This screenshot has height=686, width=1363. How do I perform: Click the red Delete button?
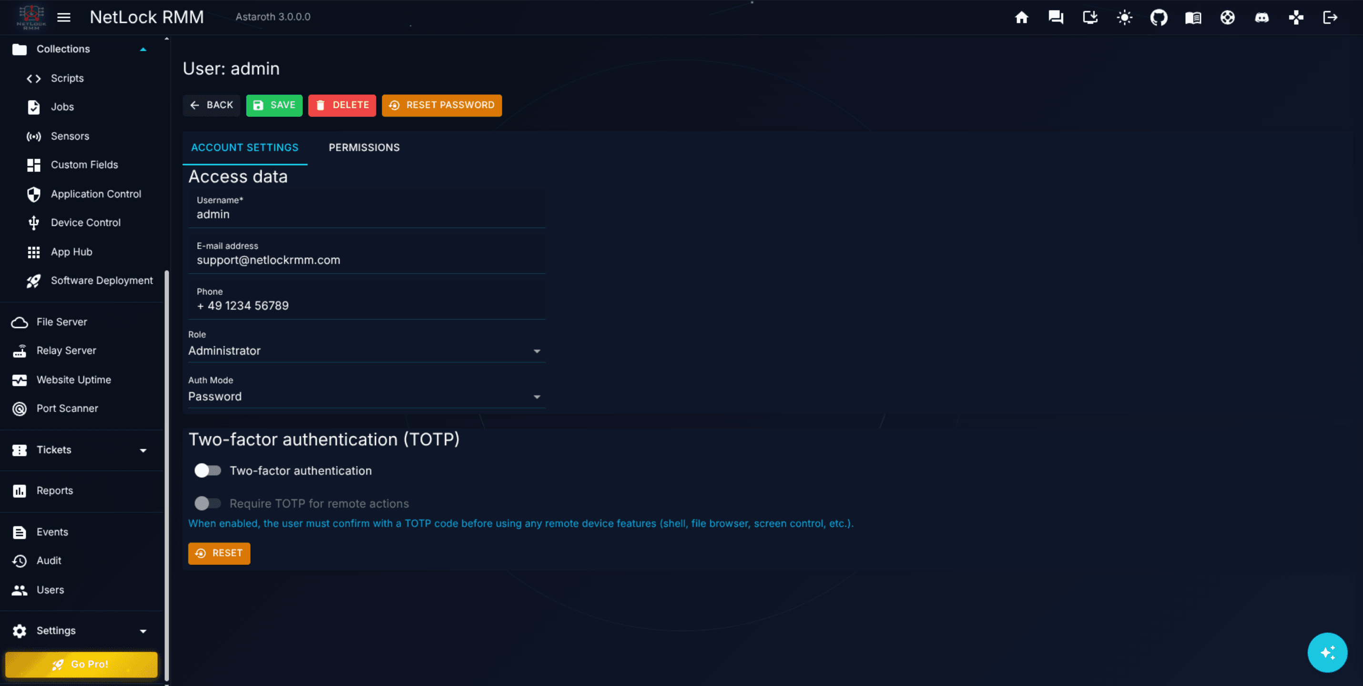coord(342,105)
